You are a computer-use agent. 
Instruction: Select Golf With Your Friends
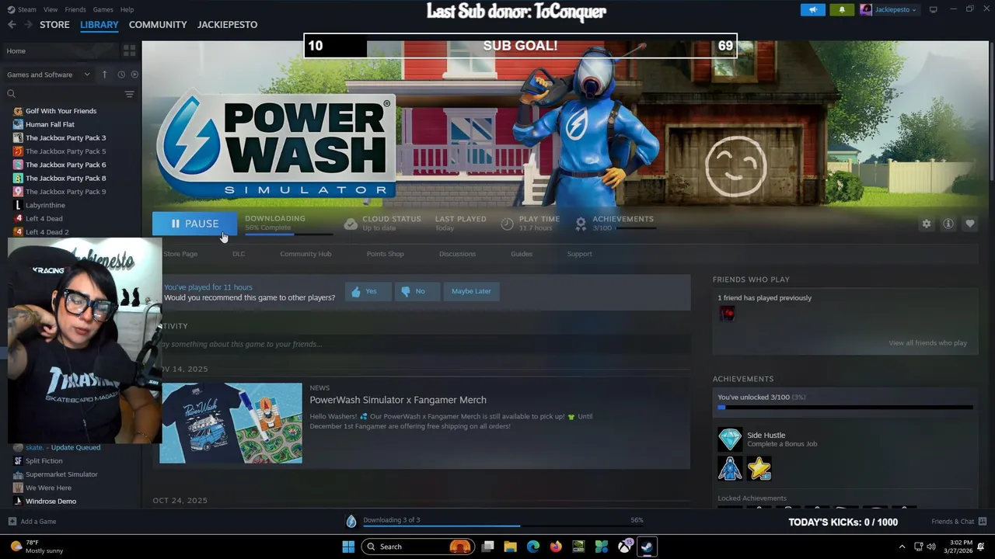pos(61,111)
